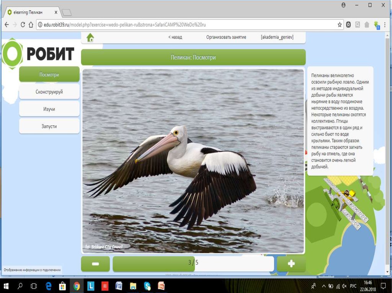Launch Microsoft Word from the taskbar
The width and height of the screenshot is (392, 293).
[x=119, y=286]
